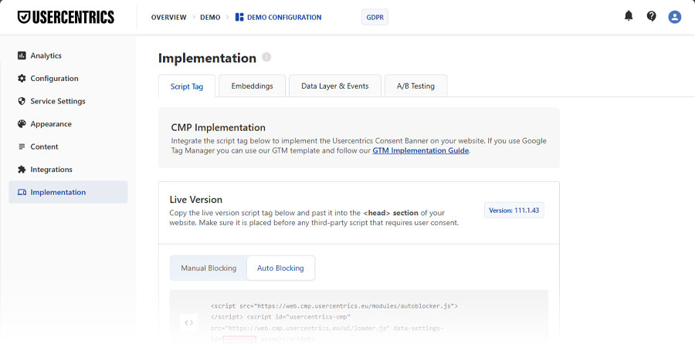
Task: Open the user profile avatar
Action: click(675, 16)
